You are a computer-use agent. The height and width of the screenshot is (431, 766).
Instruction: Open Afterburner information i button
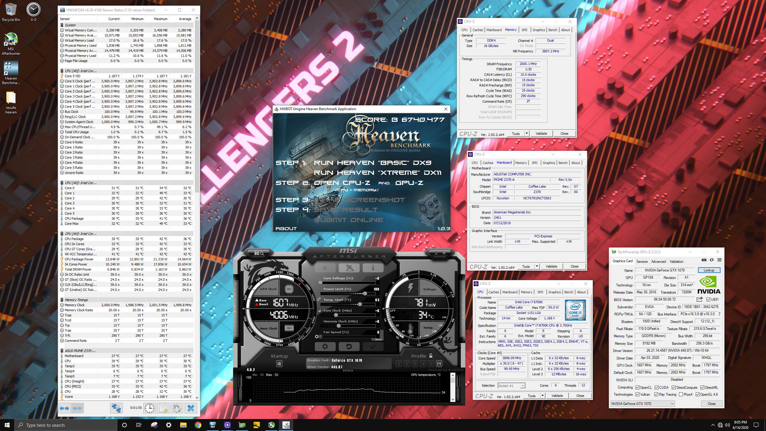(x=373, y=268)
